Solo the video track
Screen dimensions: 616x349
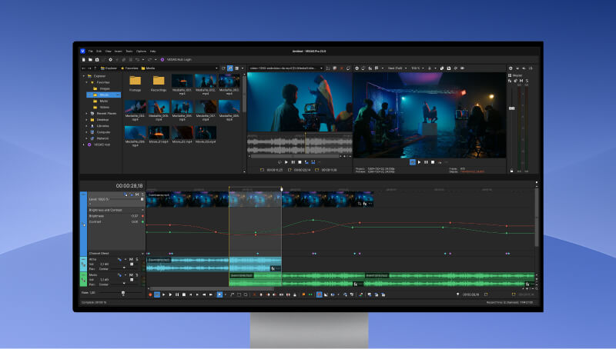[142, 194]
